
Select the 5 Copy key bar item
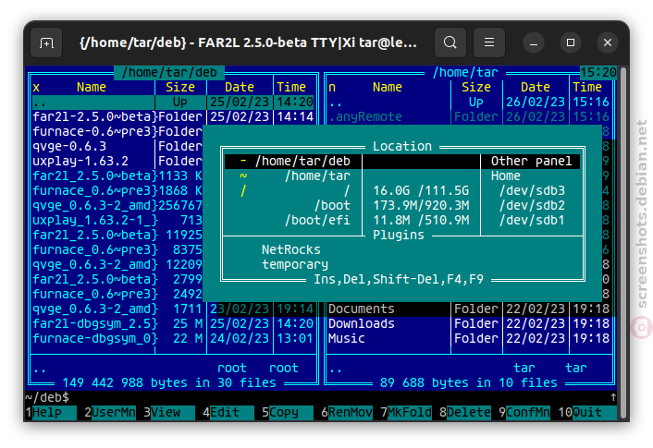287,412
